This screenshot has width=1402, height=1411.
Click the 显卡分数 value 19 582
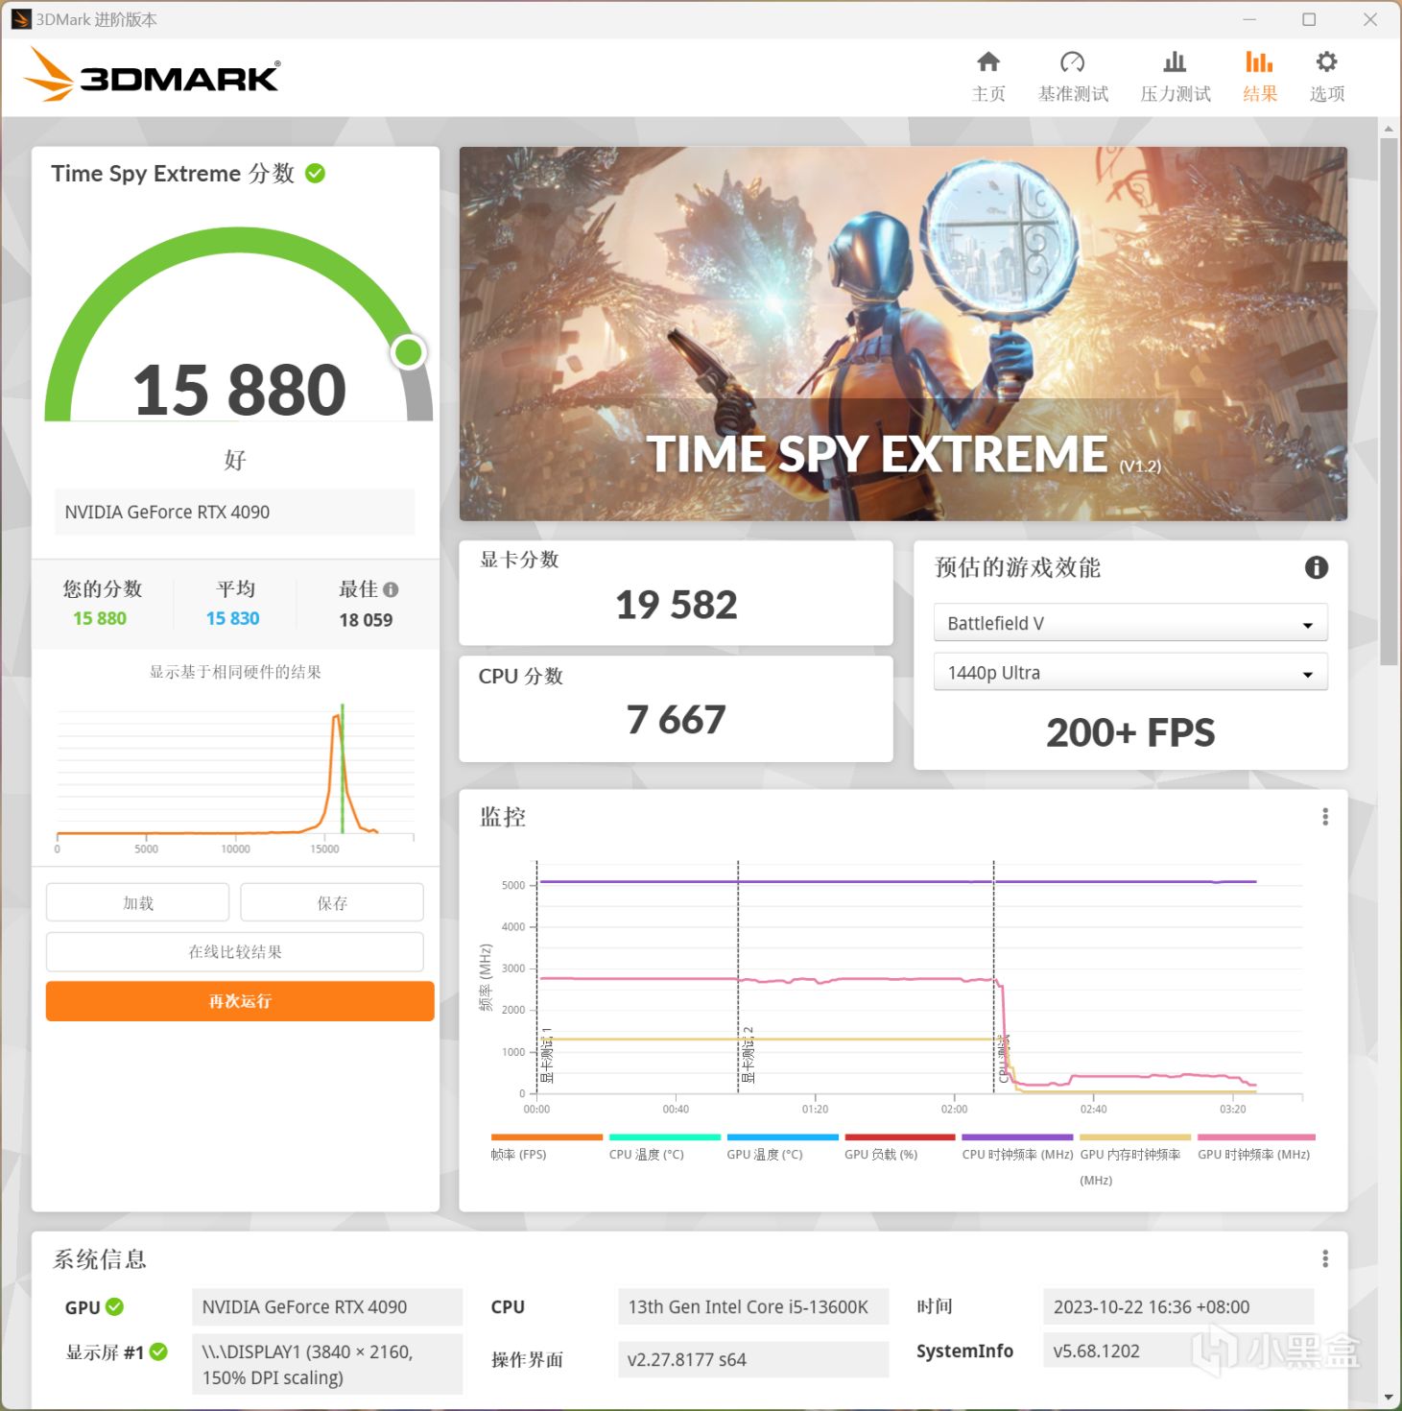click(x=677, y=605)
